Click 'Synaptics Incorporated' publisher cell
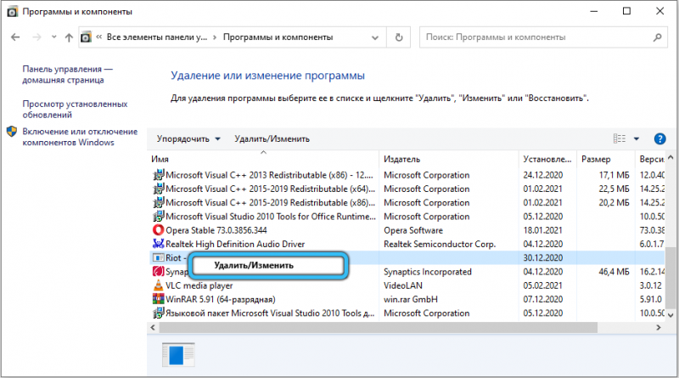This screenshot has height=378, width=679. 428,272
